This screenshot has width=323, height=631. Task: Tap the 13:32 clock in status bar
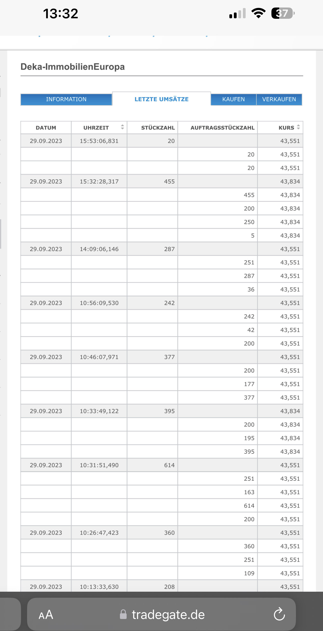(61, 14)
